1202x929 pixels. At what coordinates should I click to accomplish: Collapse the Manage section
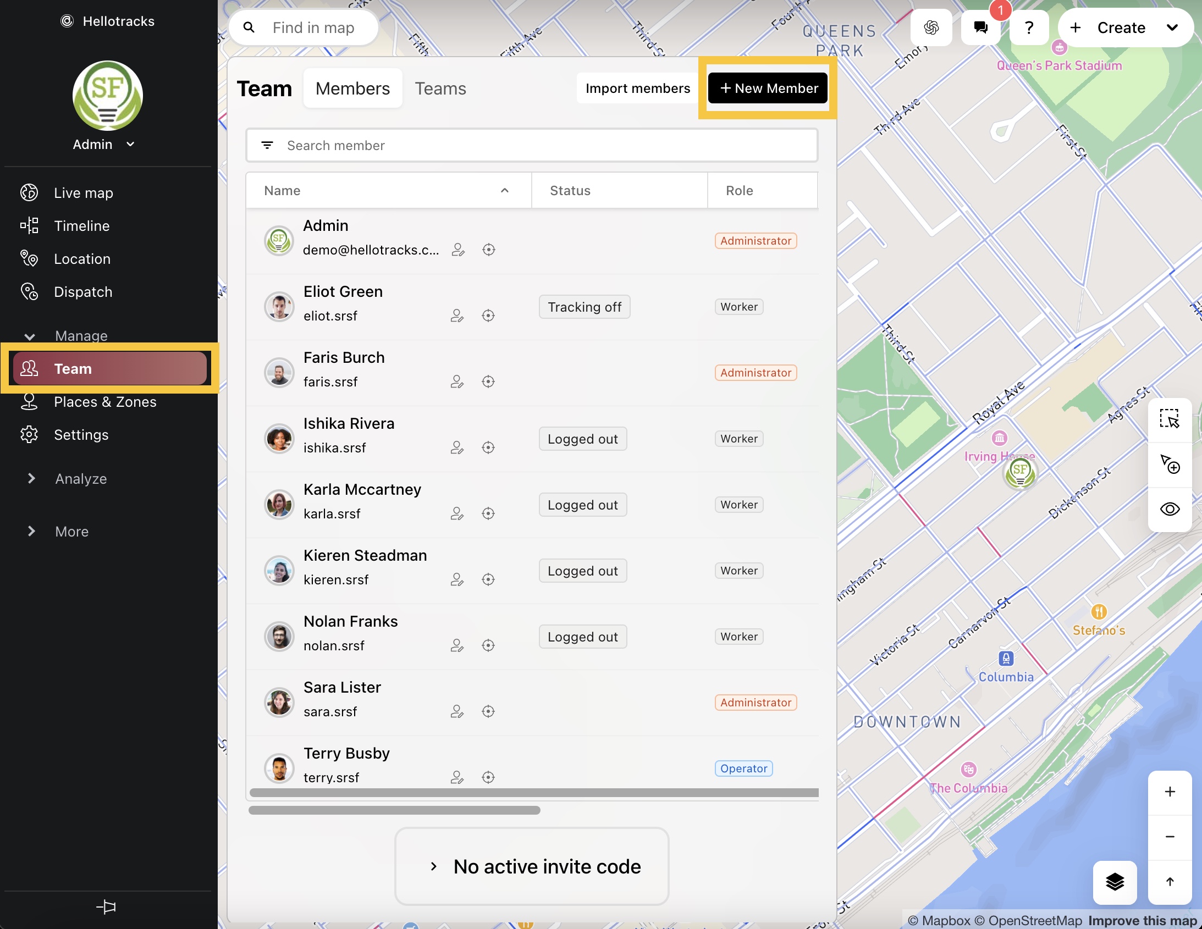pyautogui.click(x=29, y=336)
